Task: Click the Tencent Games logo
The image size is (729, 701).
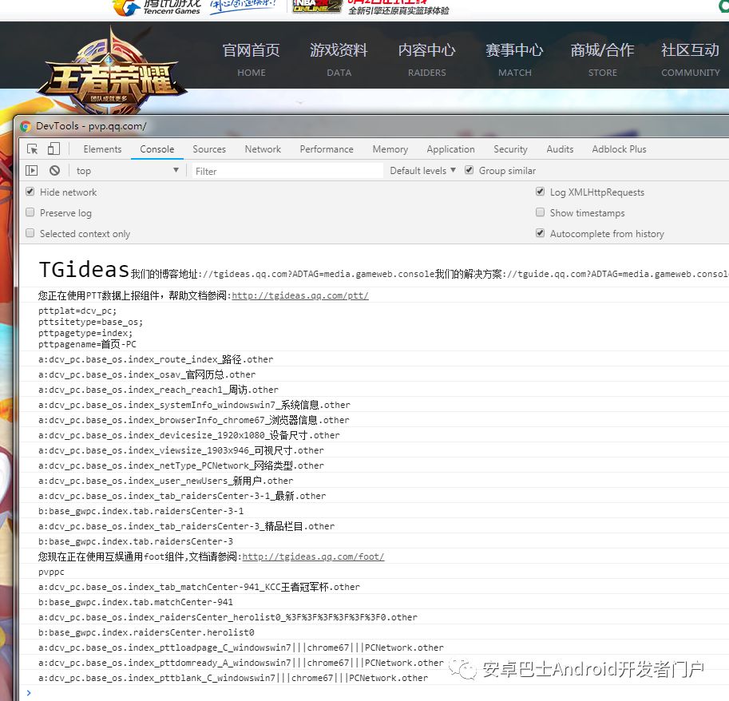Action: tap(158, 7)
